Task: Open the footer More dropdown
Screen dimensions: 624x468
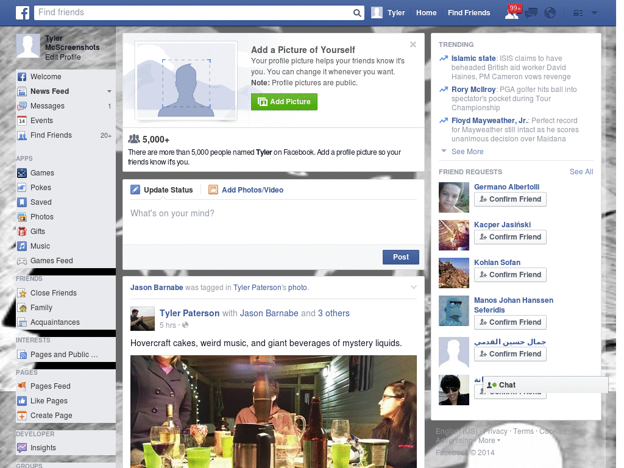Action: pos(489,441)
